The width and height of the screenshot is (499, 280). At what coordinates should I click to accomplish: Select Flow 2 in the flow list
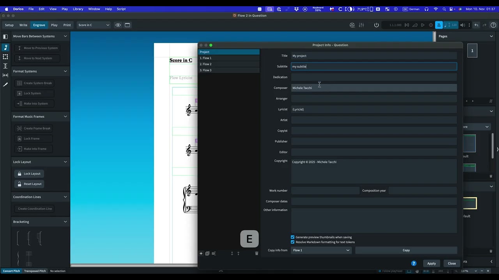click(229, 64)
